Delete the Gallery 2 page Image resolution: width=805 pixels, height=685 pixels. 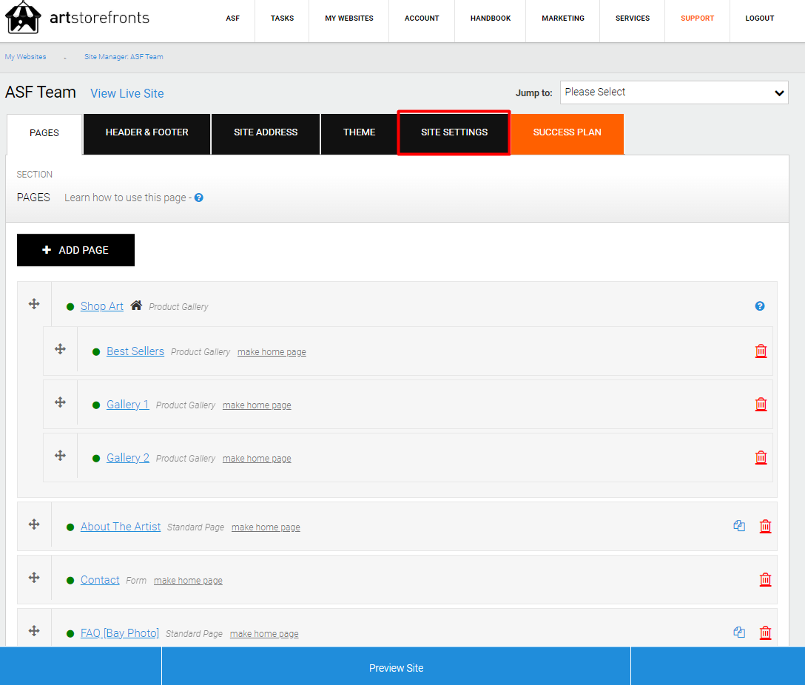click(x=761, y=458)
